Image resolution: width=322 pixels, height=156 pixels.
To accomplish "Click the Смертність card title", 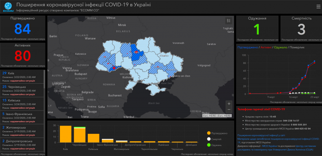I will click(x=301, y=18).
